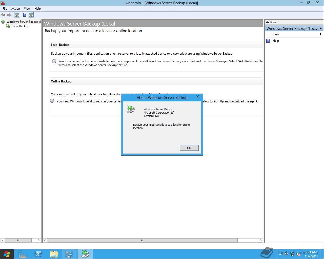Viewport: 324px width, 259px height.
Task: Open the fourth taskbar app with gear
Action: [x=69, y=254]
